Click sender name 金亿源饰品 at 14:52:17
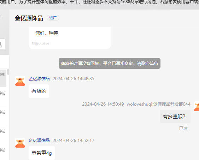199x160 pixels. (x=39, y=141)
